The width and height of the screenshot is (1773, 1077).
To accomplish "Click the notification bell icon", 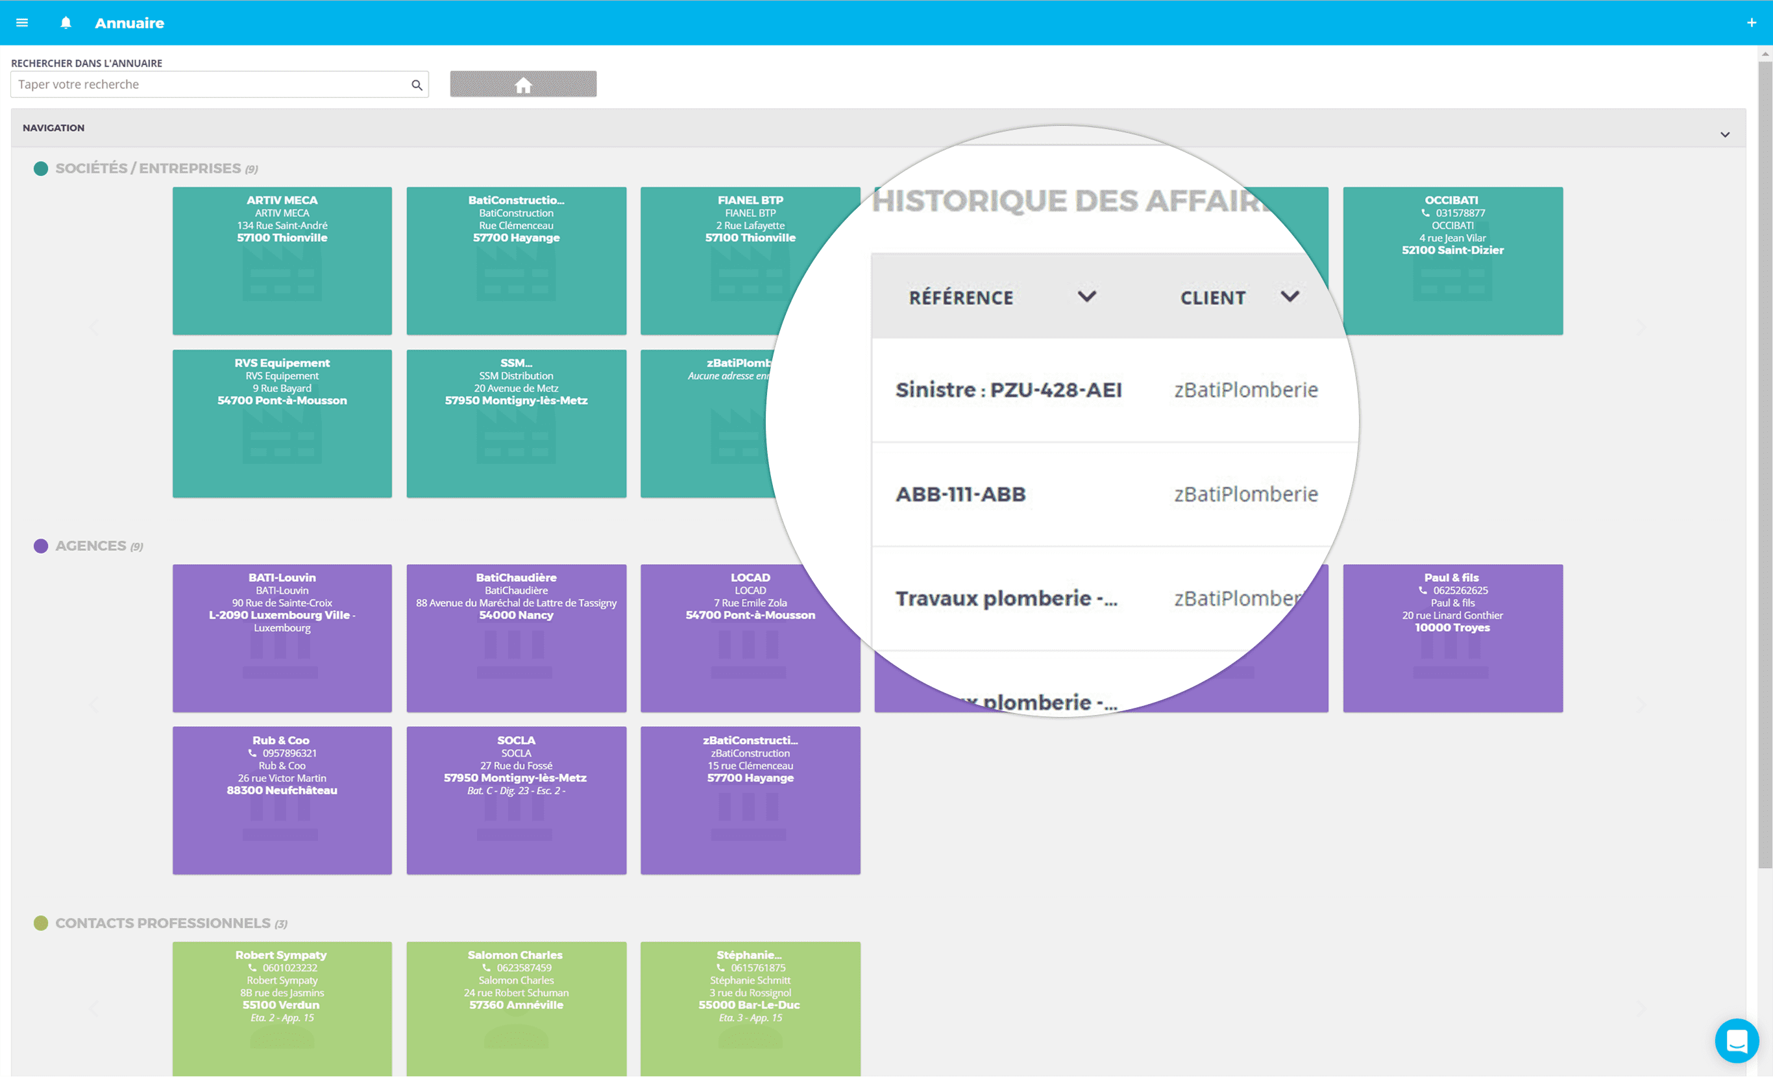I will click(65, 21).
